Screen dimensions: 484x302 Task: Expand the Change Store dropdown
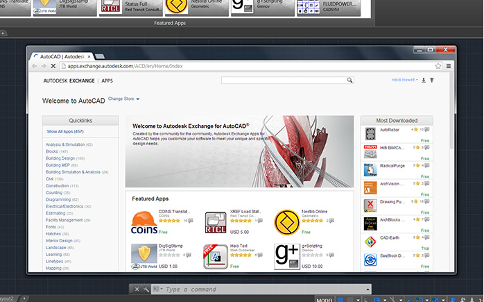[124, 99]
